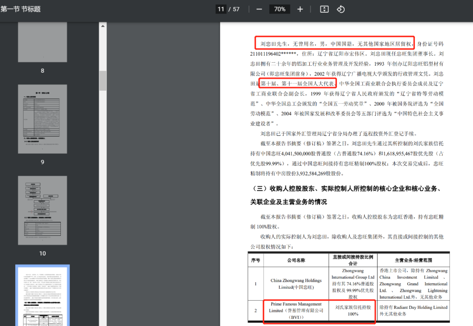Click the table header 序号
473x326 pixels.
[x=255, y=260]
